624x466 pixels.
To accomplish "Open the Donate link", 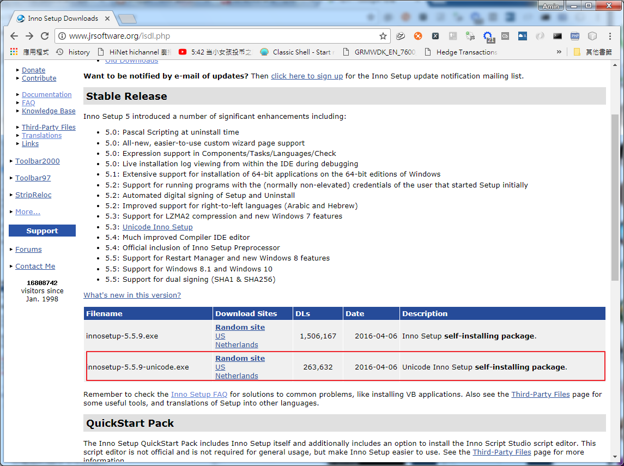I will pyautogui.click(x=33, y=70).
